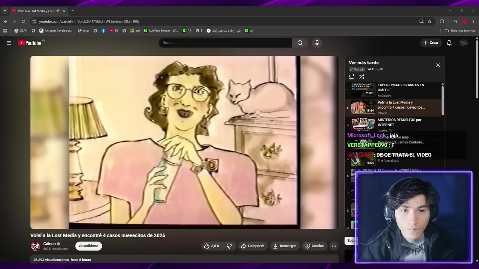
Task: Open the LuisWex Stream bookmark
Action: click(161, 31)
